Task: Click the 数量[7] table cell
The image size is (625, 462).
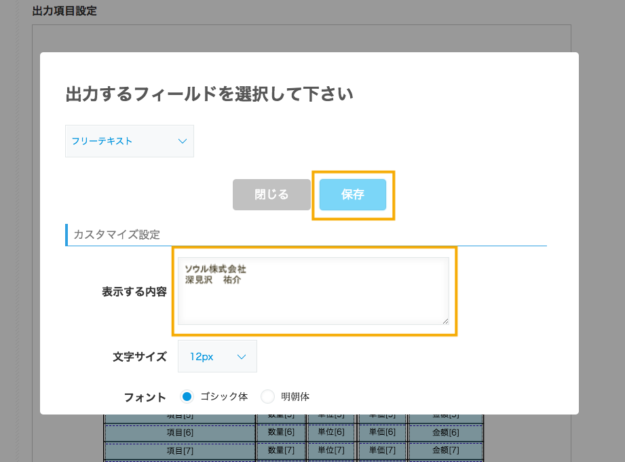Action: pyautogui.click(x=281, y=450)
